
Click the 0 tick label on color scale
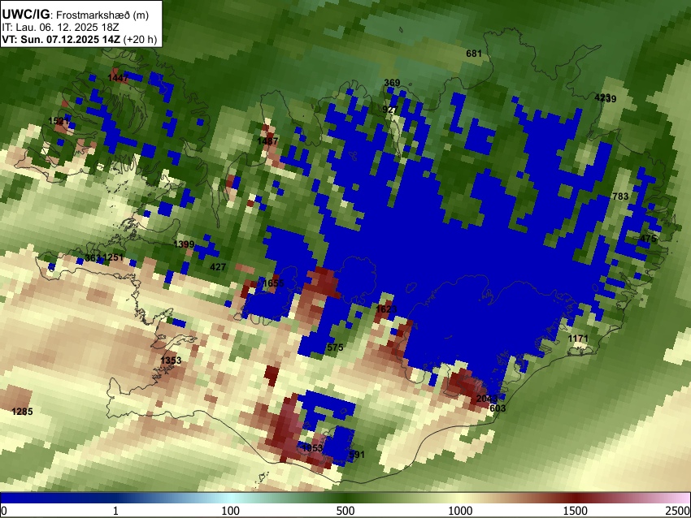[4, 511]
